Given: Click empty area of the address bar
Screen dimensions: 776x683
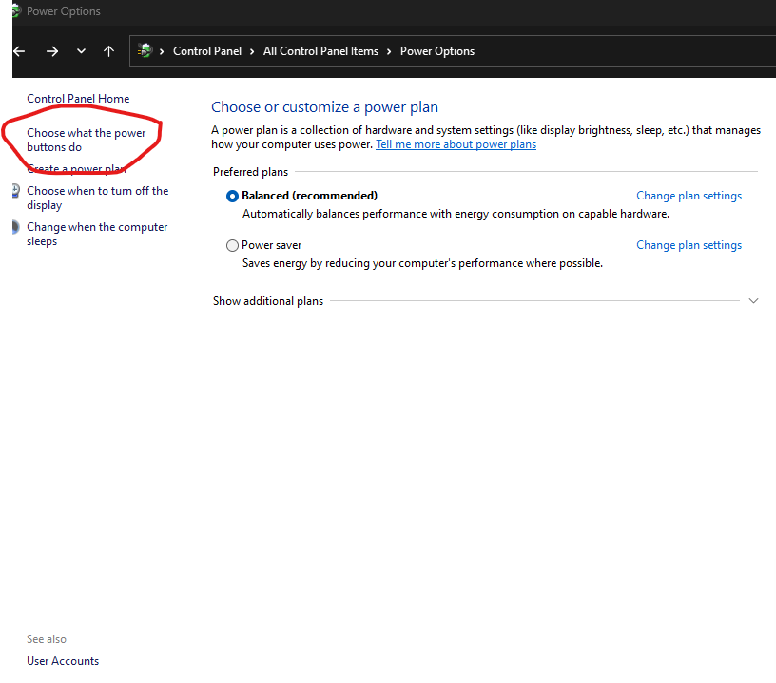Looking at the screenshot, I should [618, 51].
